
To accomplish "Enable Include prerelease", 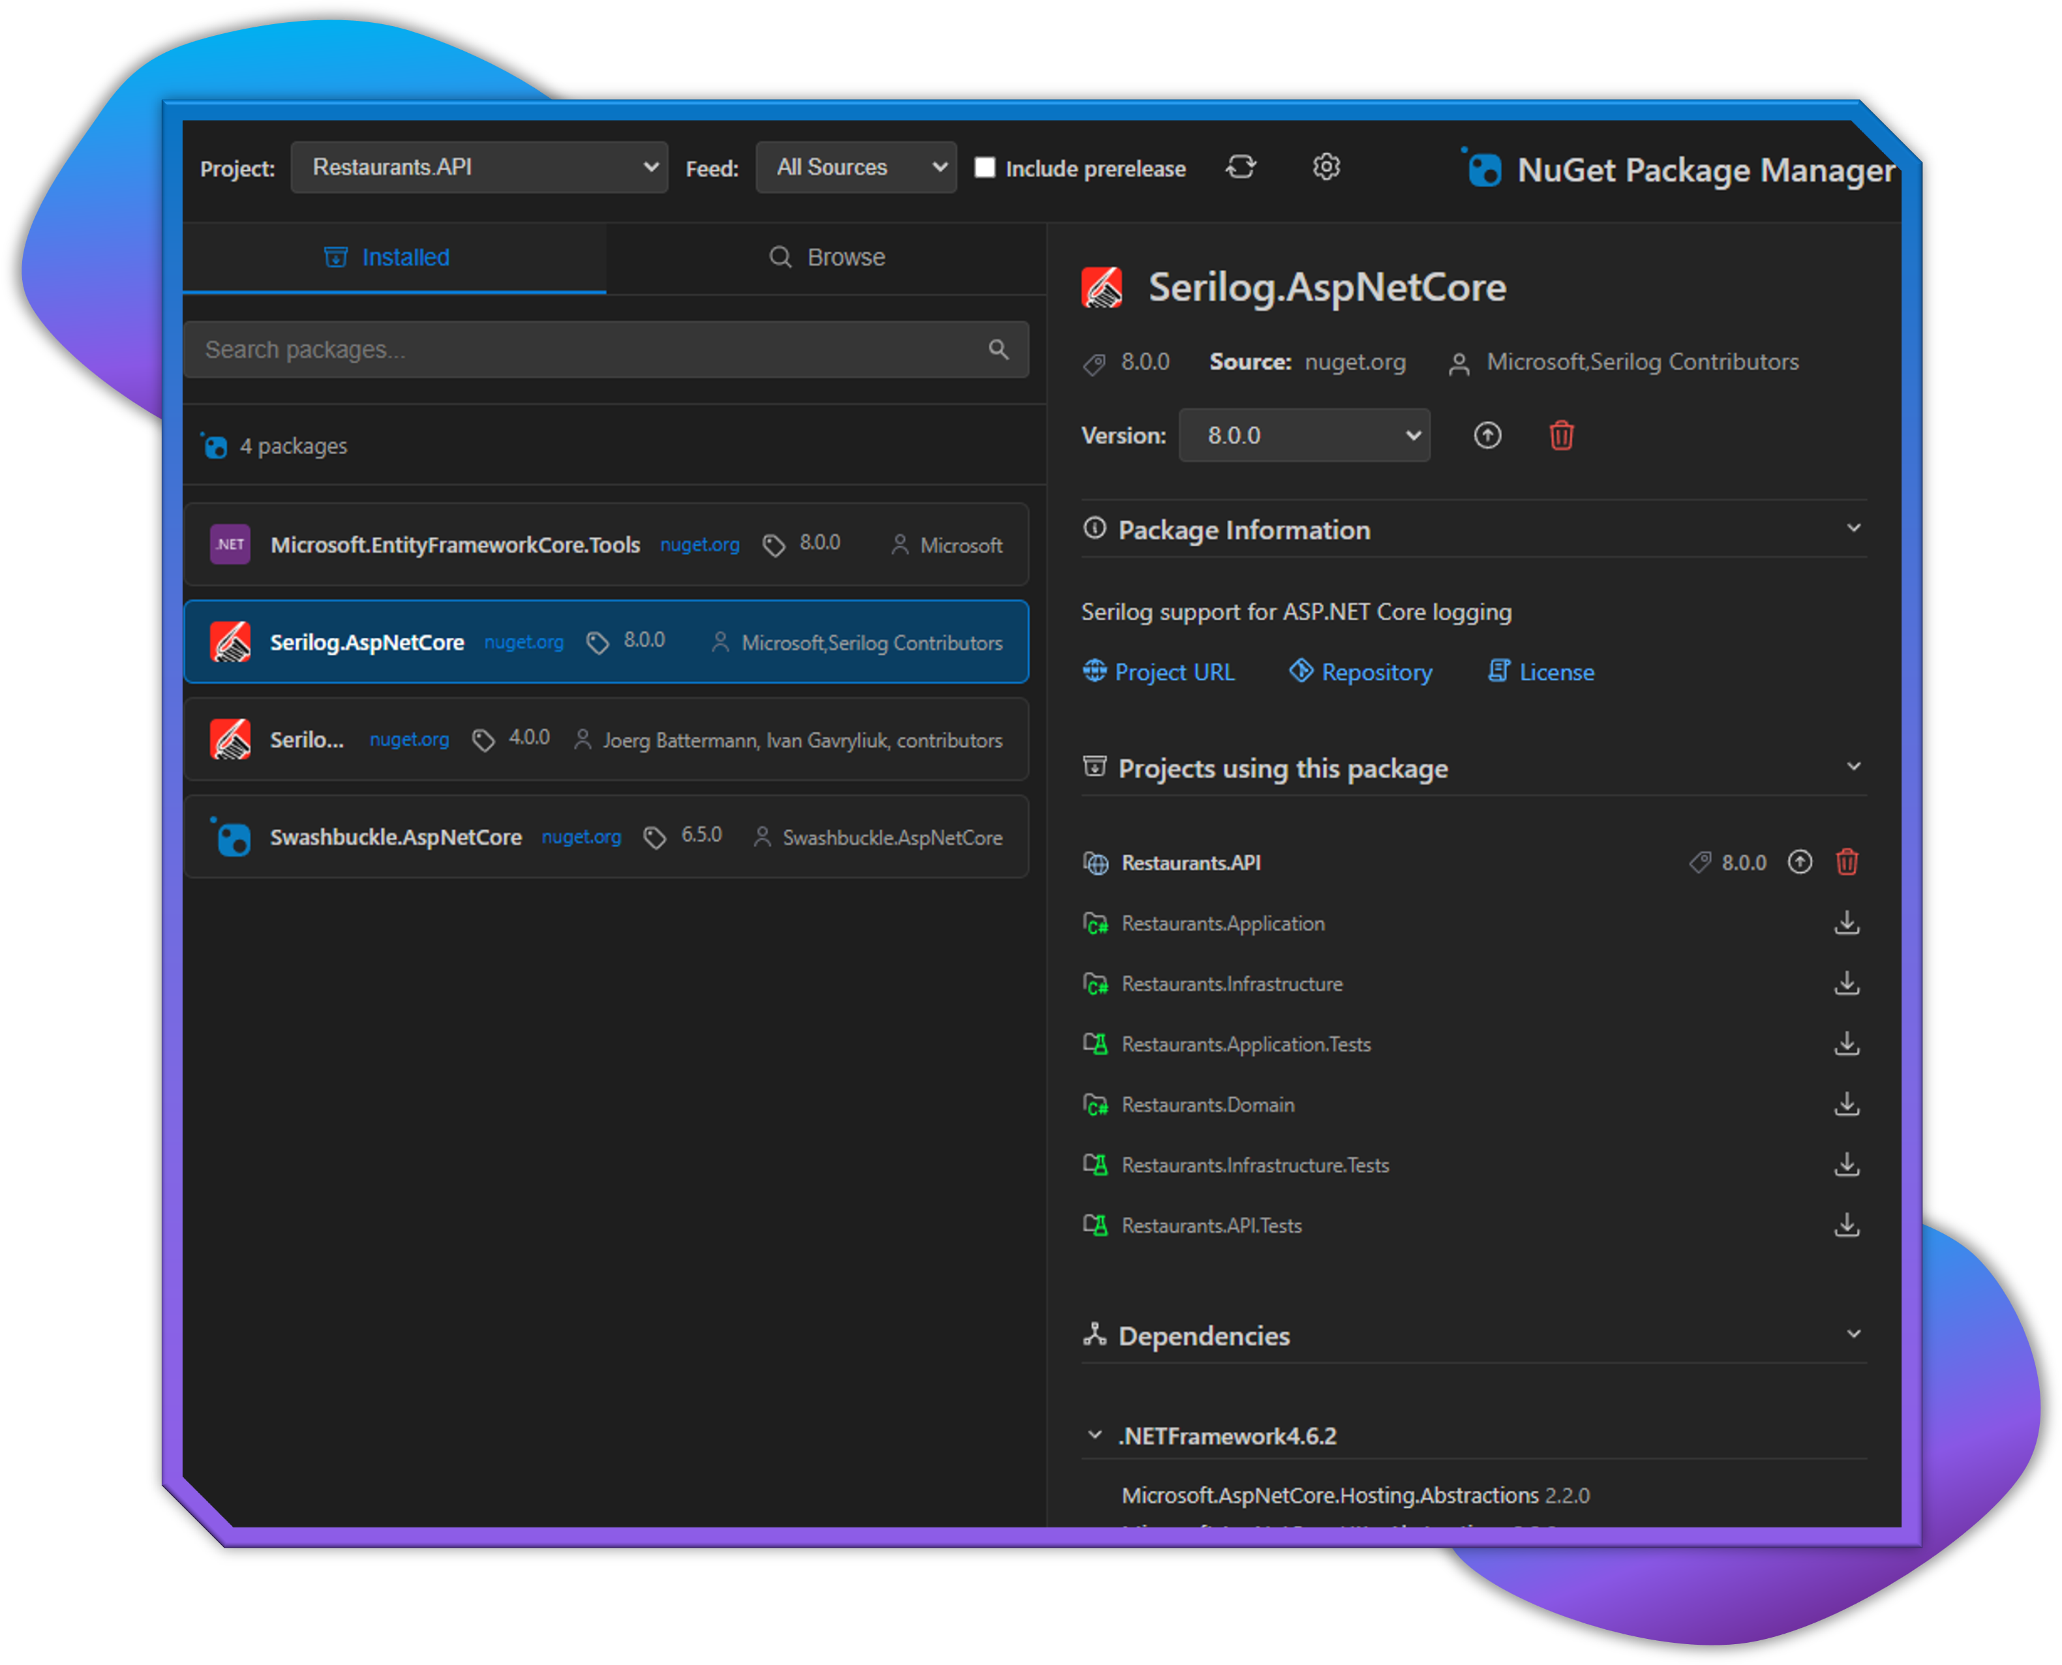I will 985,167.
